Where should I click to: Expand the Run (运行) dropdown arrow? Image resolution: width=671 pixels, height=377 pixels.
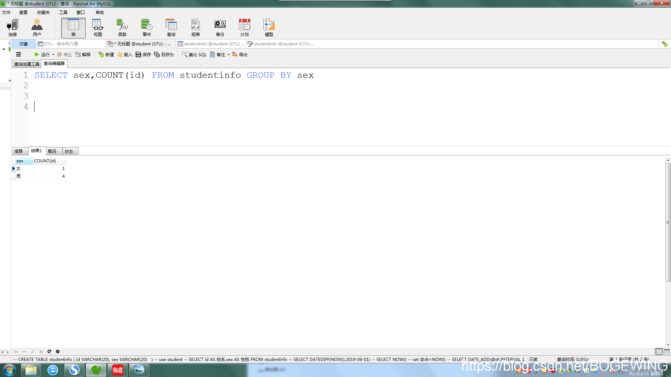point(53,55)
